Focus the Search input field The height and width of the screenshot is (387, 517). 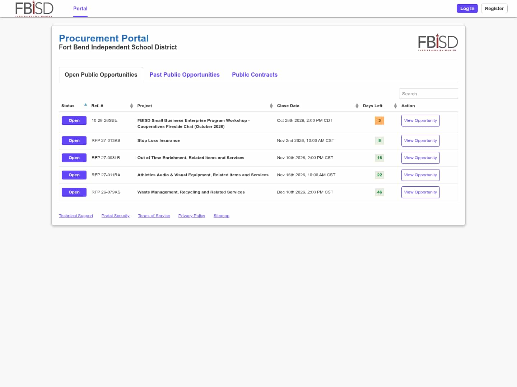pos(429,94)
